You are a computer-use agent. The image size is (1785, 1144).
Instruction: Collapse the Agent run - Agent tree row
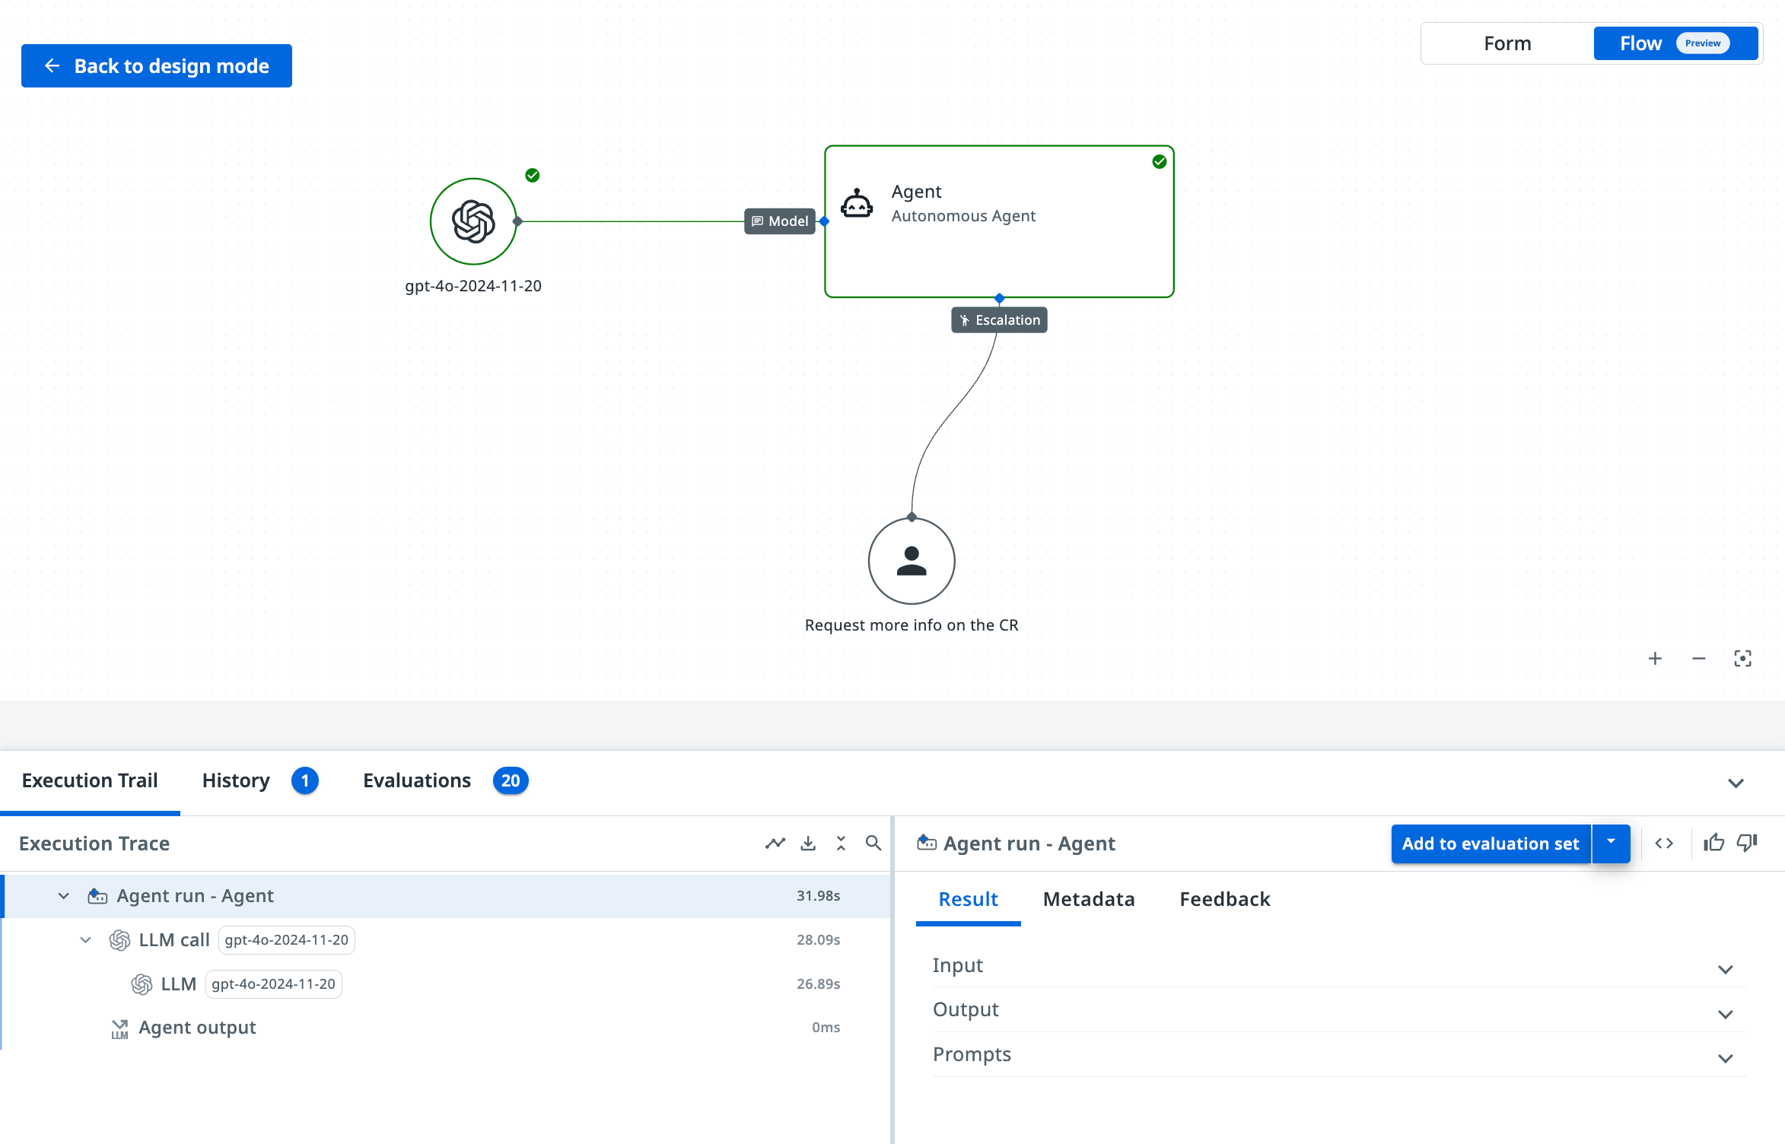click(x=64, y=896)
